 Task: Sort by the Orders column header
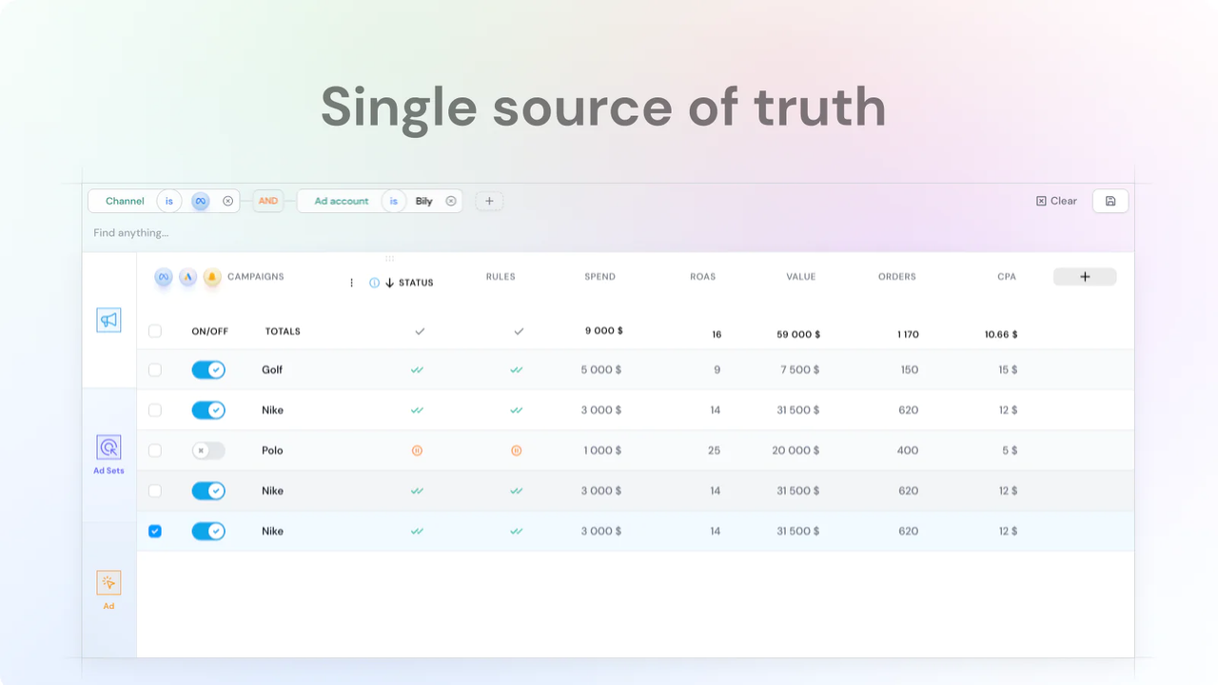[x=897, y=277]
